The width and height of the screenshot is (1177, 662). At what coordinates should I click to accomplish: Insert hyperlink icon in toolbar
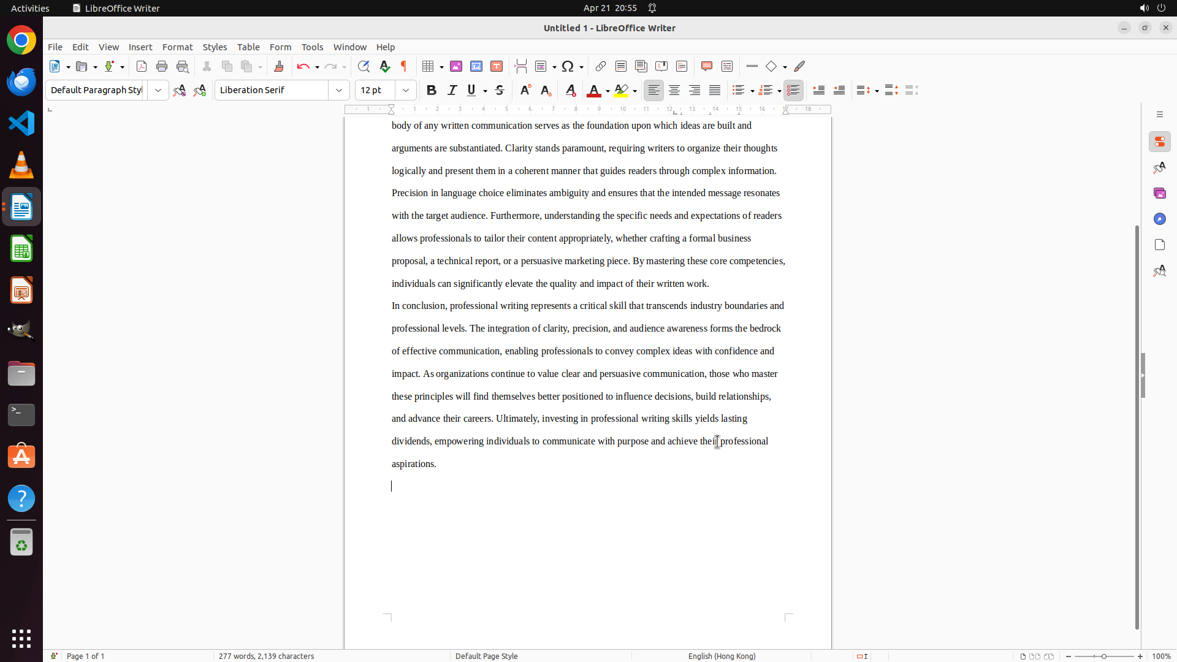tap(601, 66)
